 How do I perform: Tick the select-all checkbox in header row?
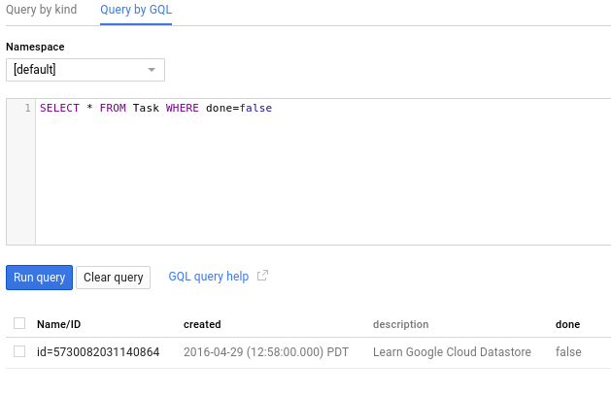pyautogui.click(x=19, y=323)
